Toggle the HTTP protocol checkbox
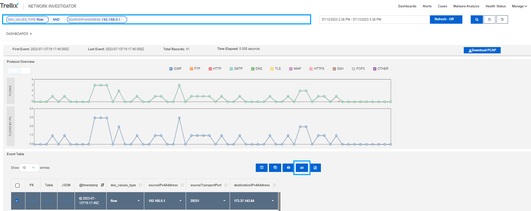Viewport: 531px width, 211px height. click(x=210, y=69)
